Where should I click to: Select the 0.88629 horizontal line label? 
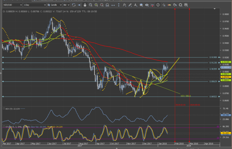pyautogui.click(x=213, y=81)
